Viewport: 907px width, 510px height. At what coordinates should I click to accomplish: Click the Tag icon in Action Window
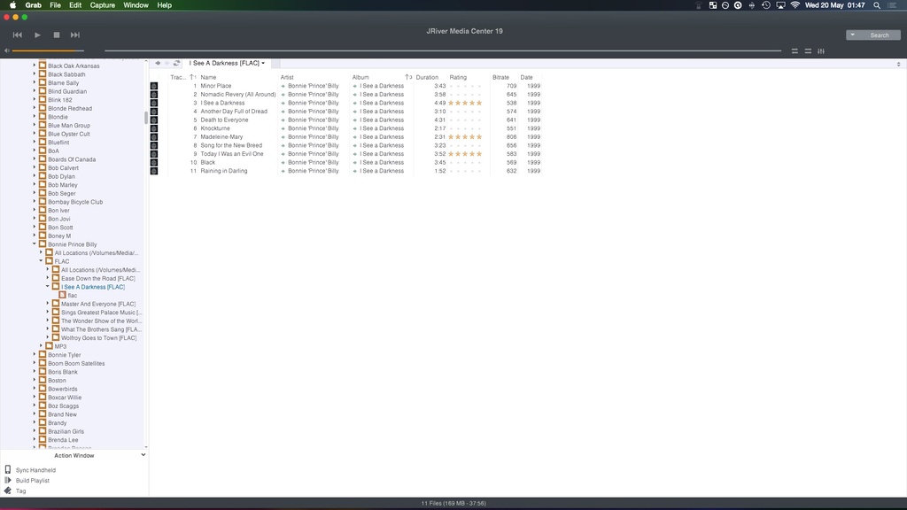coord(7,491)
